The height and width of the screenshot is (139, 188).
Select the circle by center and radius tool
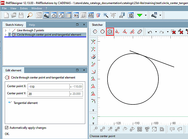(x=95, y=32)
